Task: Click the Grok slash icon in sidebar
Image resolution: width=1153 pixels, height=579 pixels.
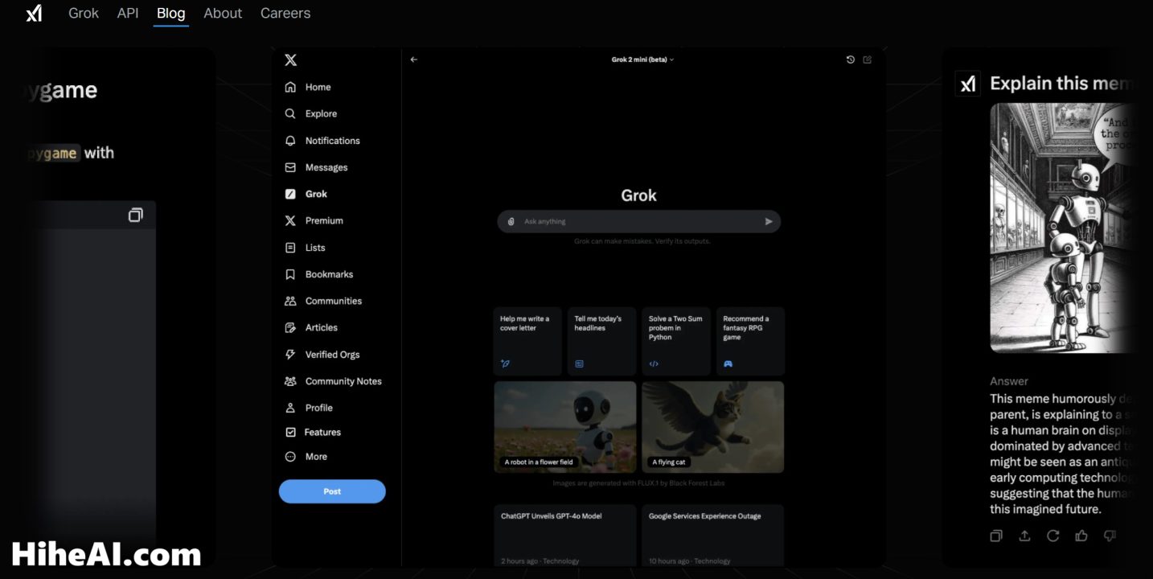Action: pos(290,194)
